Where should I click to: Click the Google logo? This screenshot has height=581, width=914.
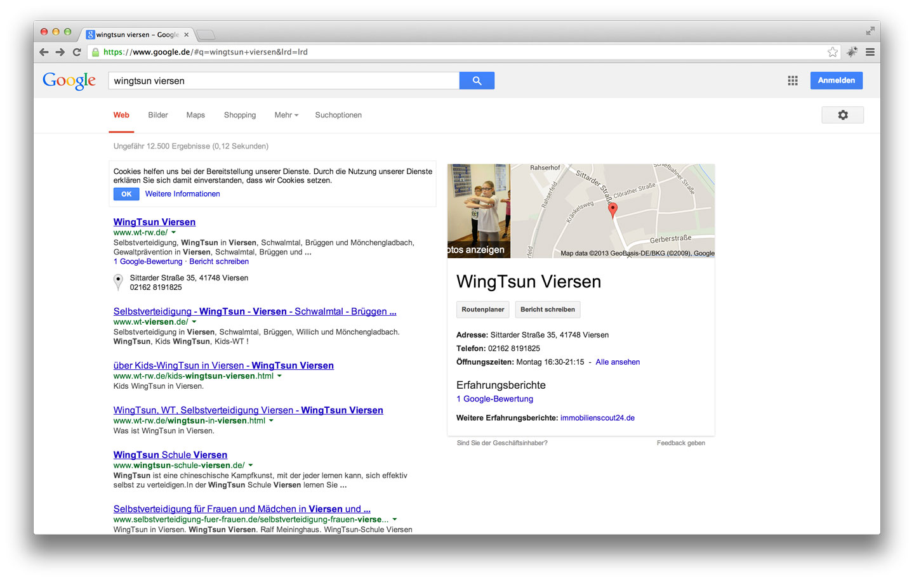pos(69,81)
